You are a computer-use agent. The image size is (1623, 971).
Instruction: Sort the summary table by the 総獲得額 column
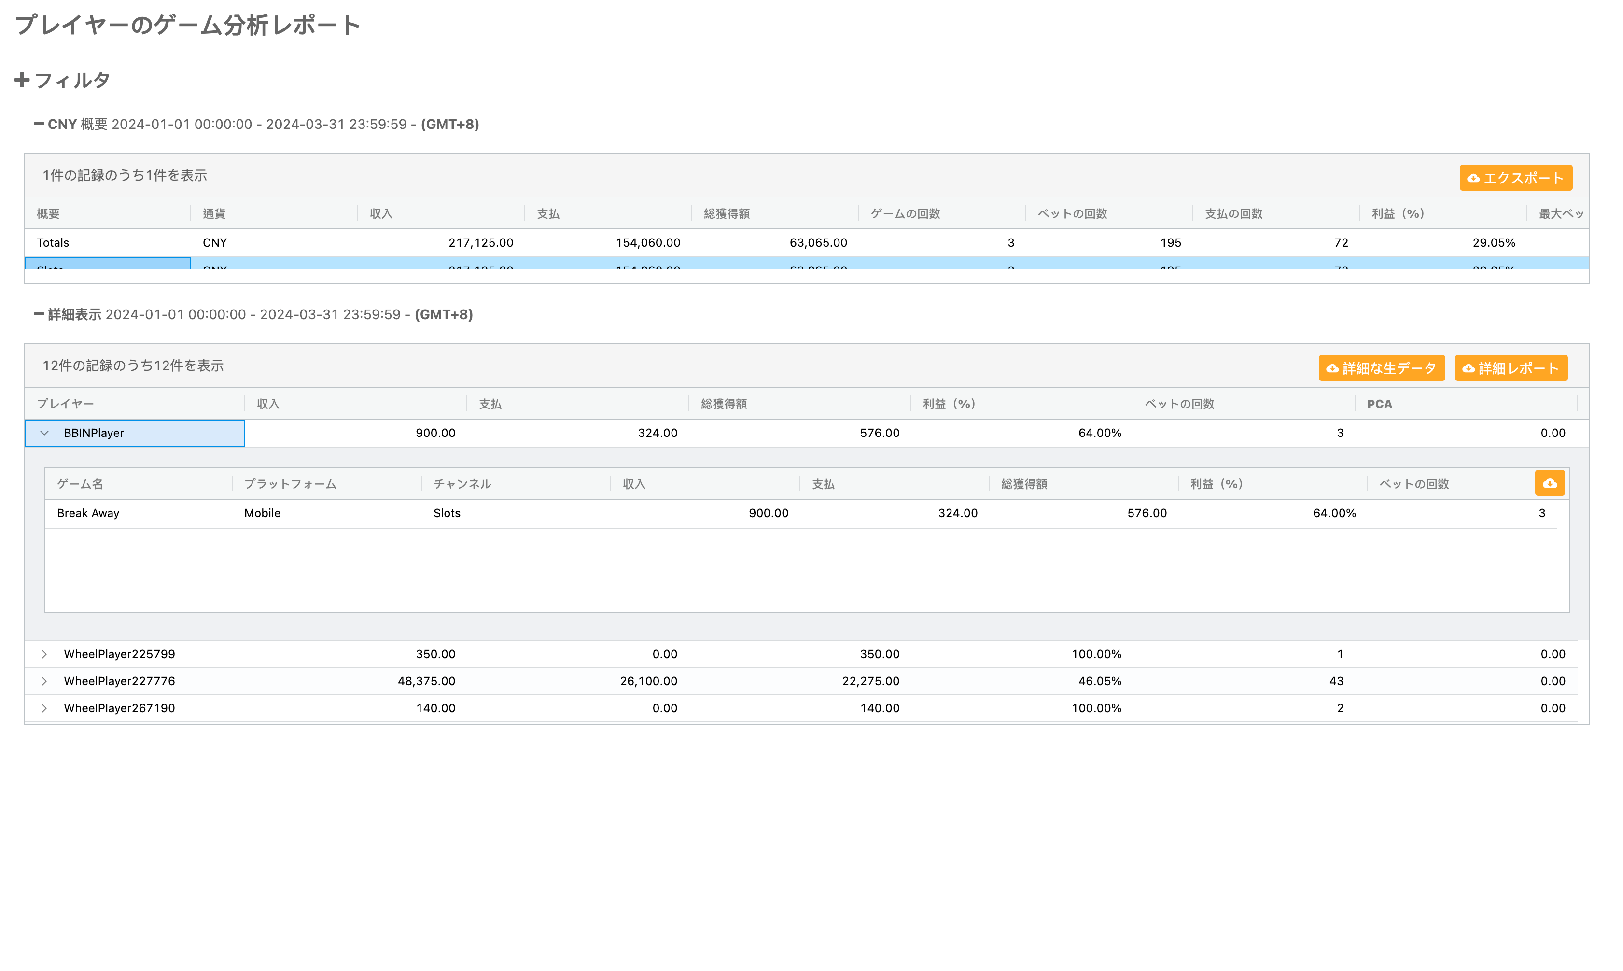point(726,214)
